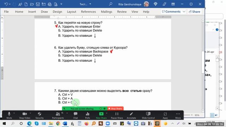Expand Customize Quick Access Toolbar arrow
Image resolution: width=226 pixels, height=127 pixels.
pos(61,4)
